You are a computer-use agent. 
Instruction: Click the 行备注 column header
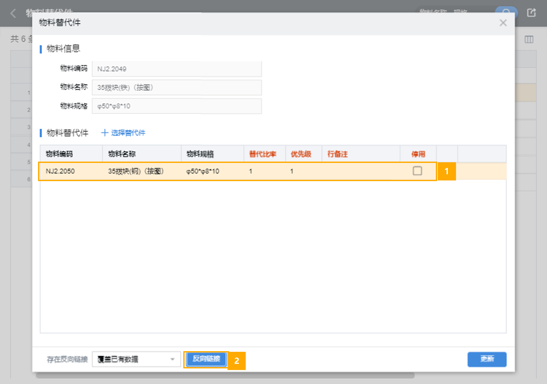coord(361,154)
